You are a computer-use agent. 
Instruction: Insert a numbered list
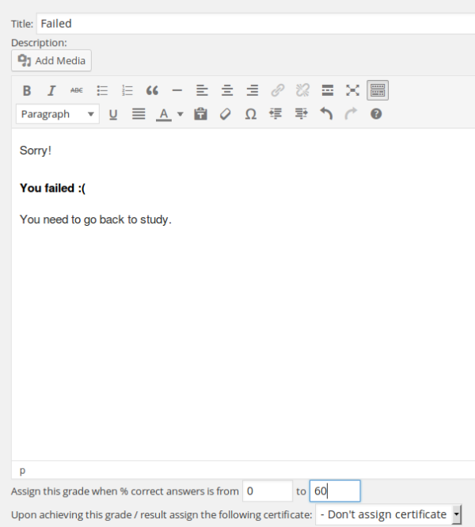(127, 90)
